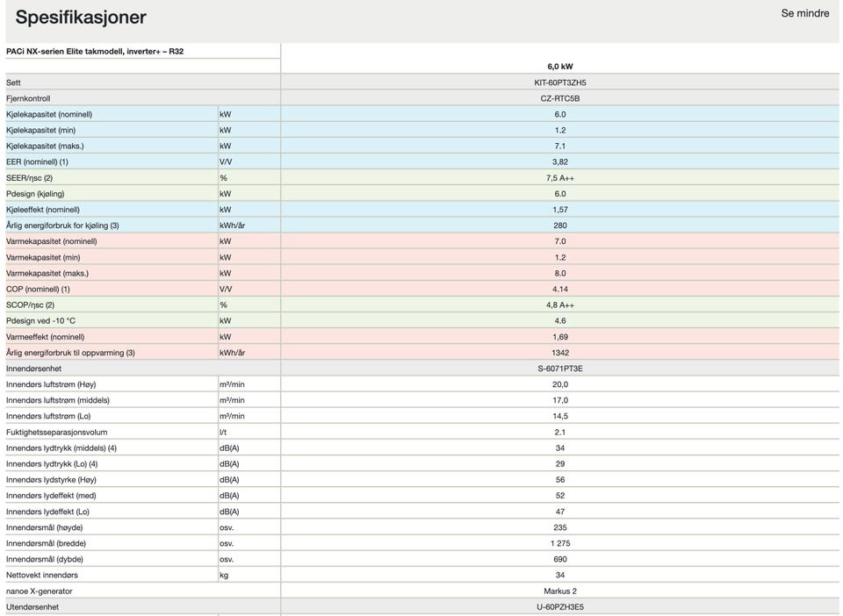Select the Varmekapasitet (maks.) value 8.0
This screenshot has height=616, width=843.
559,274
